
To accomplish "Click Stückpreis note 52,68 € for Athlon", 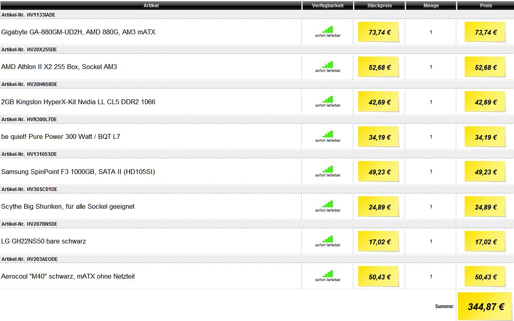I will [379, 67].
